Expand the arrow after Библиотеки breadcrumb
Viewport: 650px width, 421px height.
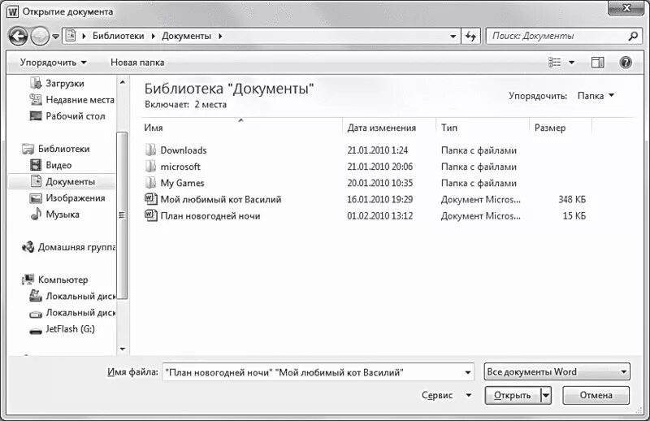[153, 37]
